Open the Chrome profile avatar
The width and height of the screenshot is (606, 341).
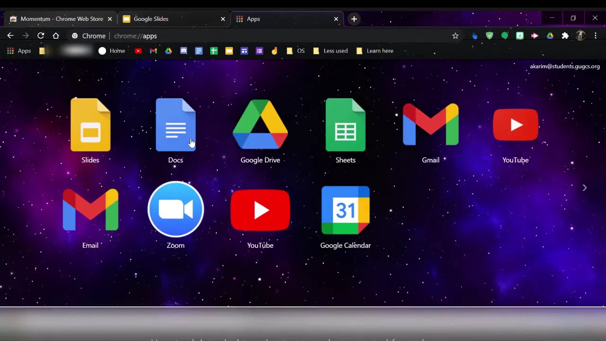pos(580,36)
